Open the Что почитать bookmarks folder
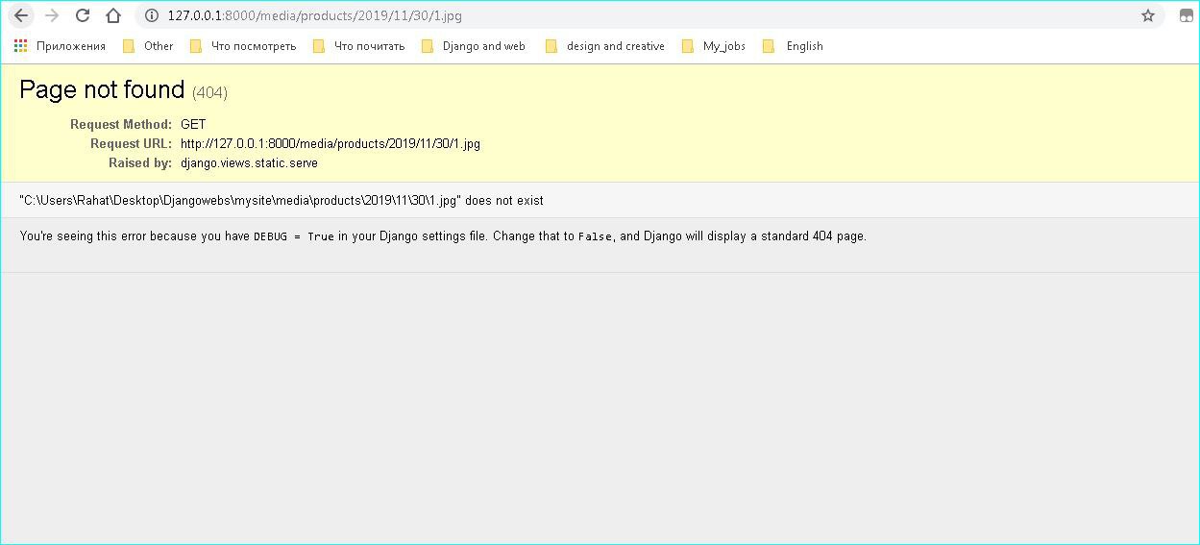Viewport: 1200px width, 545px height. pos(358,46)
